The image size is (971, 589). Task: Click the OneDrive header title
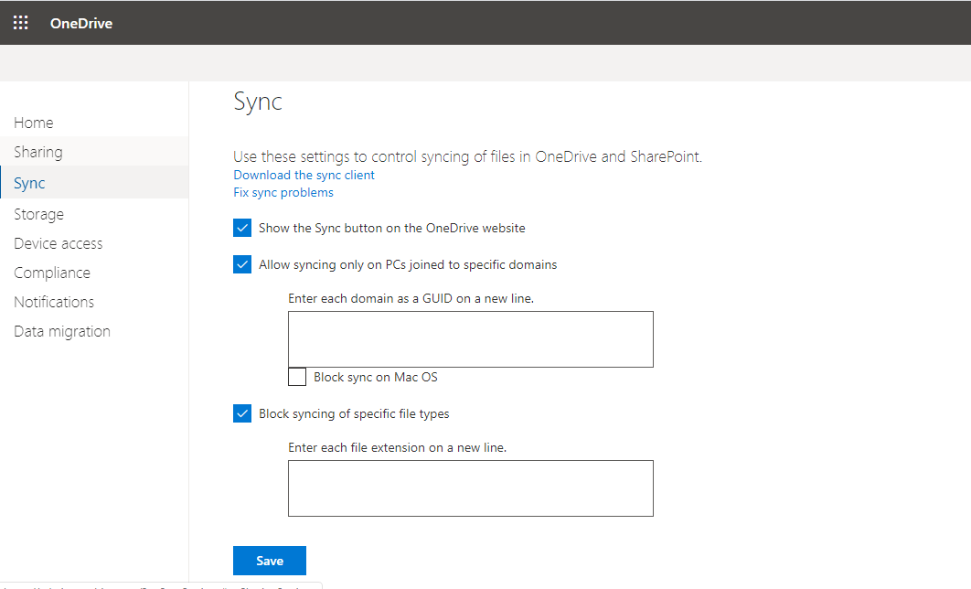81,24
